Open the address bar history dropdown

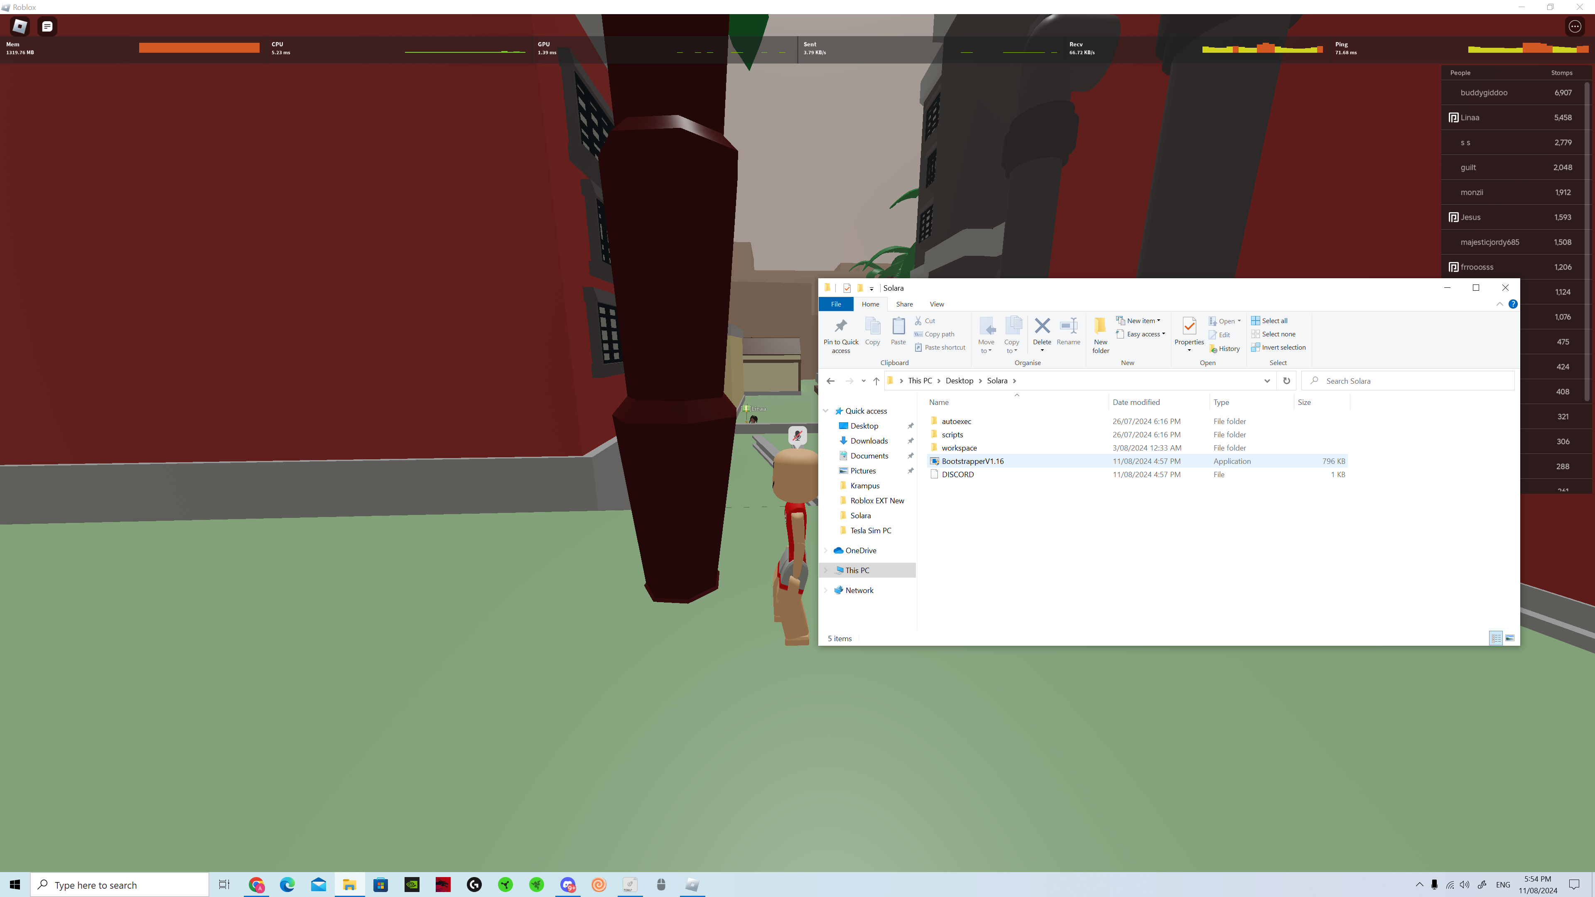point(1267,381)
